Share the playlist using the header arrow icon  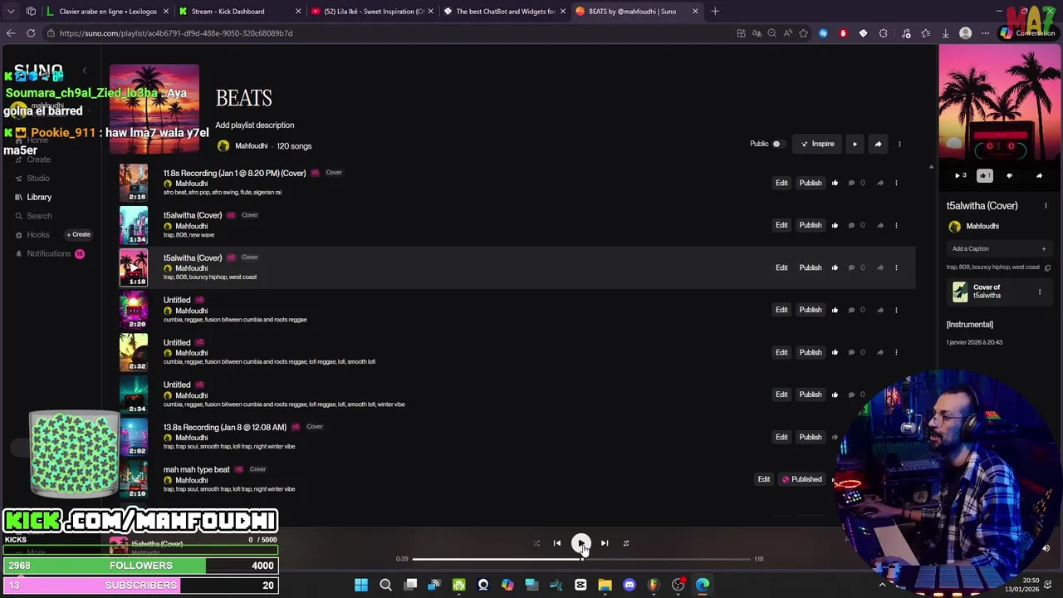click(878, 144)
